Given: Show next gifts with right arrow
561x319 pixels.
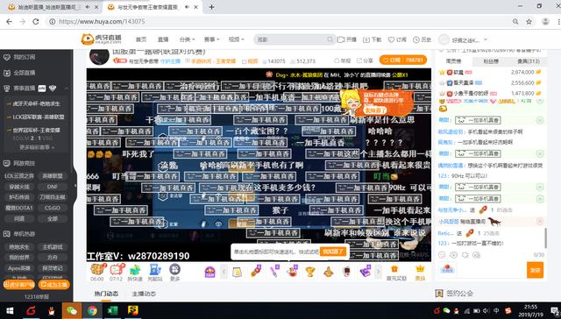Looking at the screenshot, I should pyautogui.click(x=378, y=272).
